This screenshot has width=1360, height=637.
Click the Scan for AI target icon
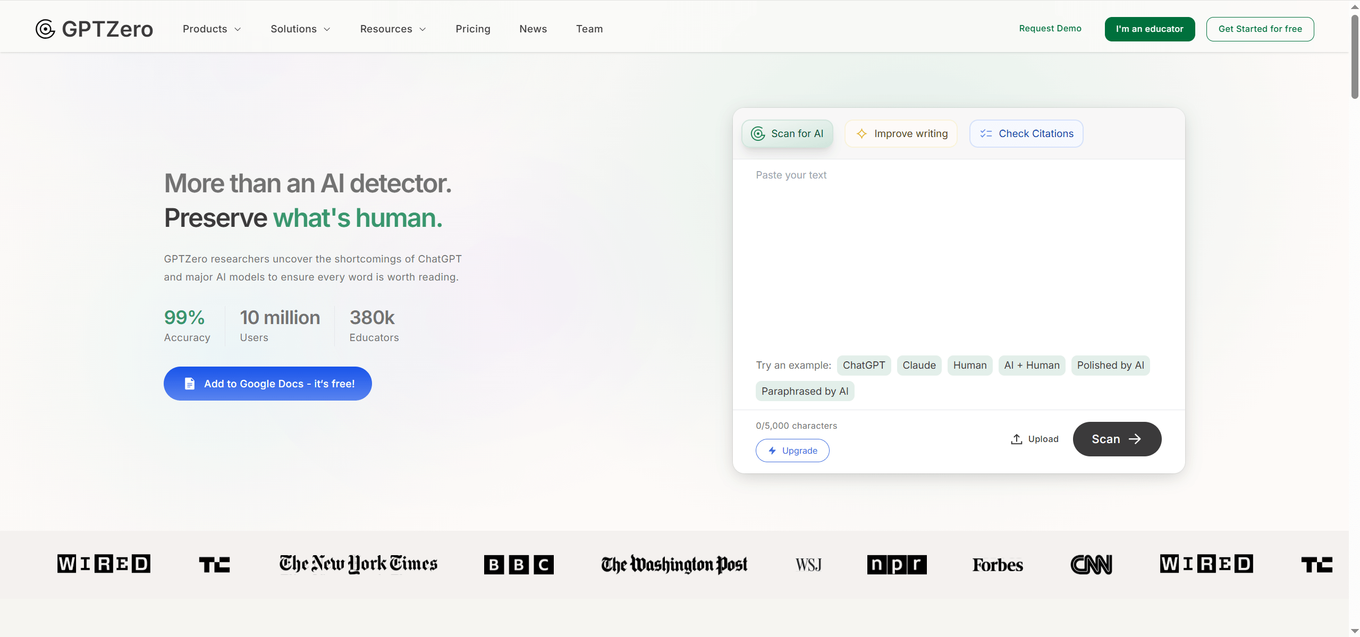coord(758,134)
